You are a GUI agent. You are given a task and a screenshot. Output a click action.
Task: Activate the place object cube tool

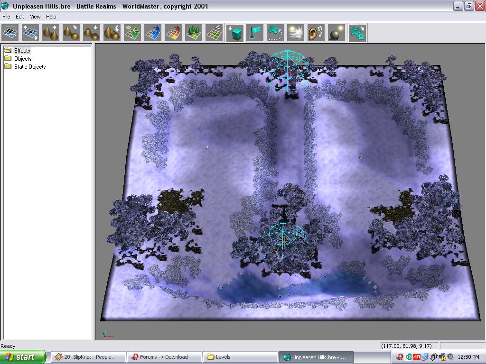[x=234, y=33]
